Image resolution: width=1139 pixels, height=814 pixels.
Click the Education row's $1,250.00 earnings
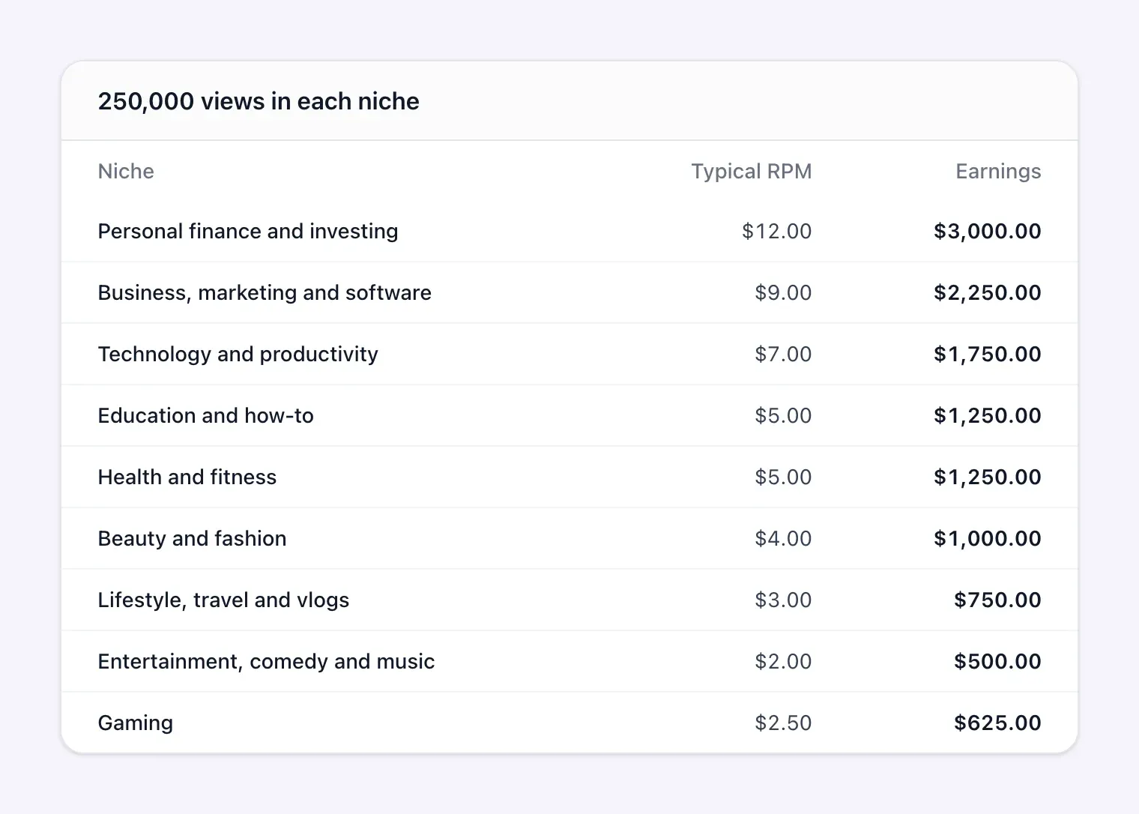click(x=987, y=415)
